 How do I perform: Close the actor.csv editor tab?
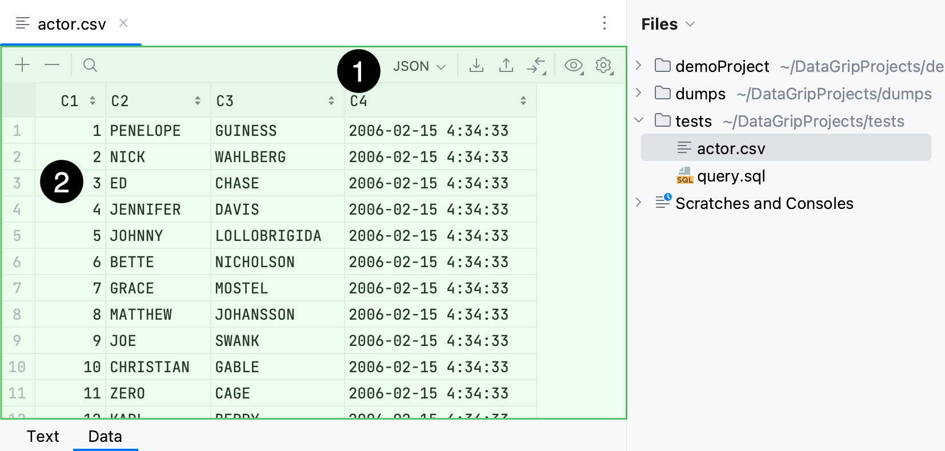pos(123,23)
